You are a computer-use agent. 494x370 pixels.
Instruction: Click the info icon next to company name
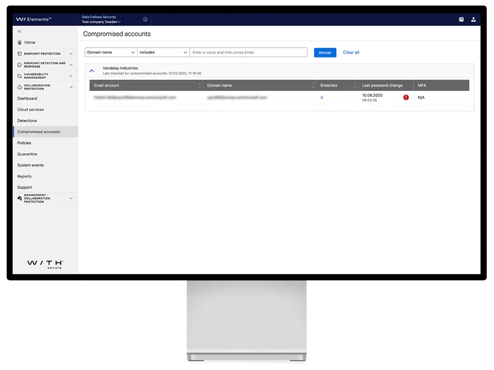pyautogui.click(x=145, y=19)
